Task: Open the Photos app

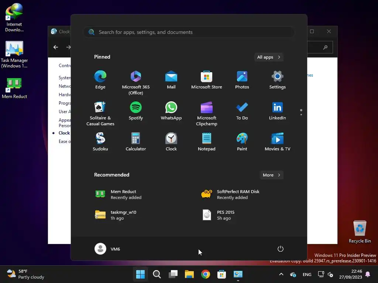Action: point(242,80)
